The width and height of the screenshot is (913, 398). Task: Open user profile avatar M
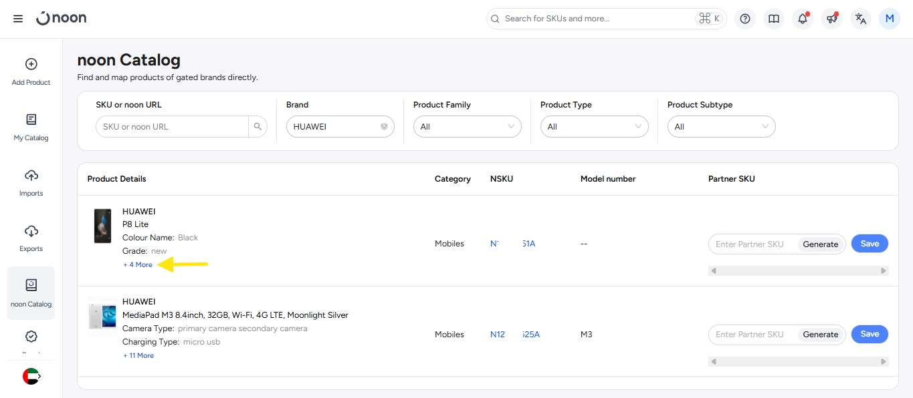tap(890, 19)
